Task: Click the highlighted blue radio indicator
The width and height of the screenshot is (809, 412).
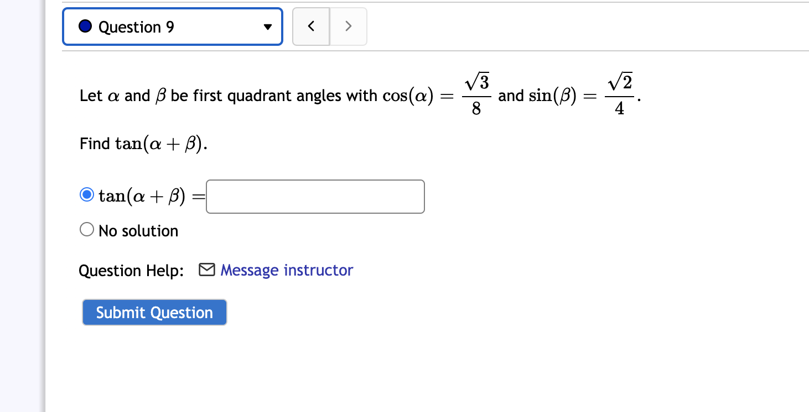Action: (x=86, y=194)
